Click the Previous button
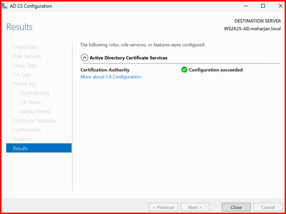The width and height of the screenshot is (286, 214). tap(163, 207)
